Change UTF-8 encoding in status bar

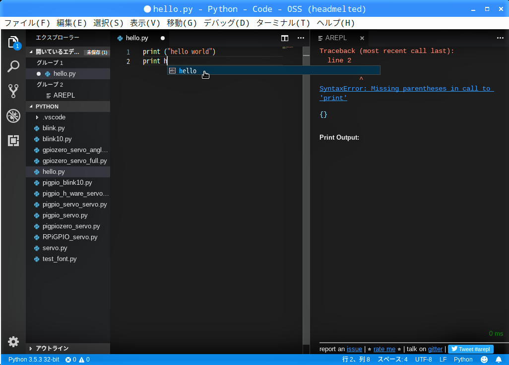423,360
